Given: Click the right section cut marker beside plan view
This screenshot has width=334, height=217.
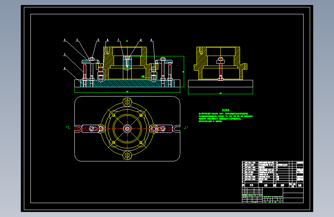Looking at the screenshot, I should (x=186, y=127).
